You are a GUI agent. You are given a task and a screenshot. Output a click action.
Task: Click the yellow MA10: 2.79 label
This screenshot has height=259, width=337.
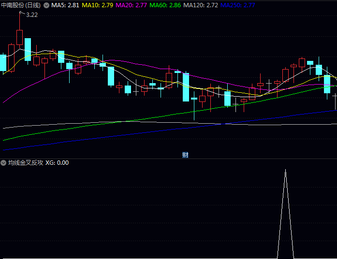coord(98,5)
